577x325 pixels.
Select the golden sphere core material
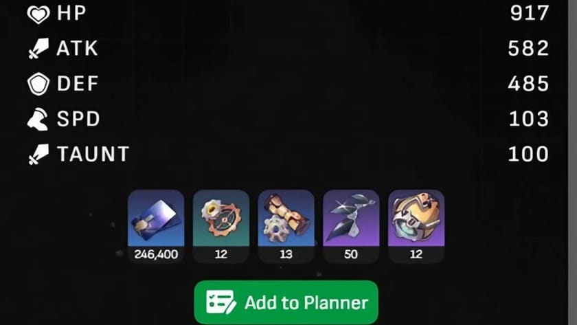pos(416,225)
